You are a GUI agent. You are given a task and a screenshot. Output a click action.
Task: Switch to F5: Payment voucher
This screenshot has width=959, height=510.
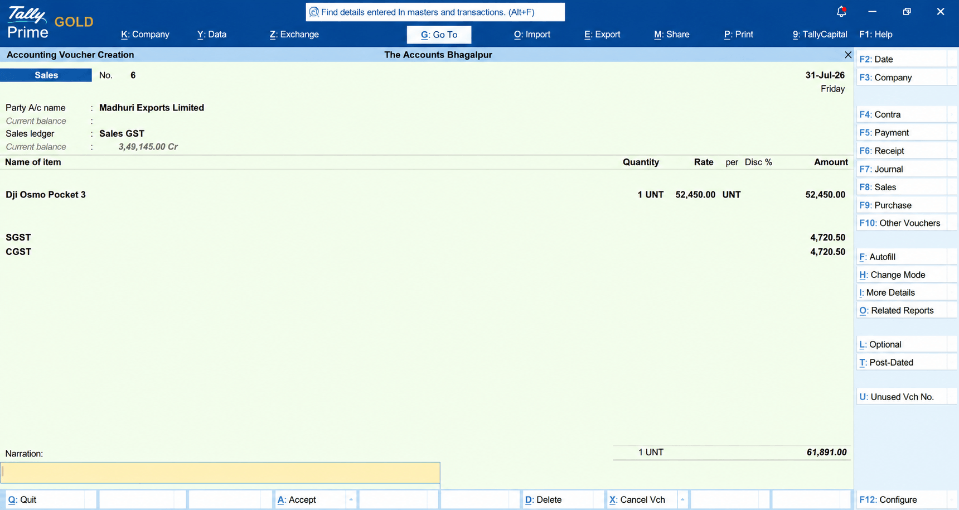tap(902, 133)
